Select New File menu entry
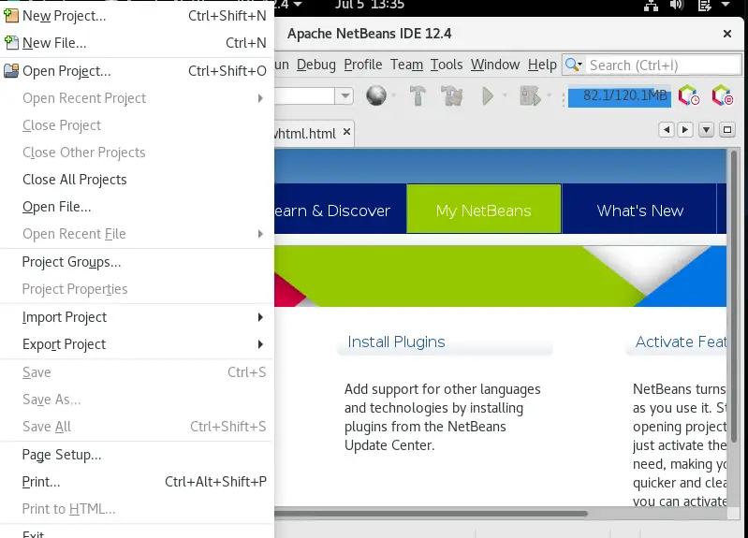The image size is (748, 538). [137, 43]
